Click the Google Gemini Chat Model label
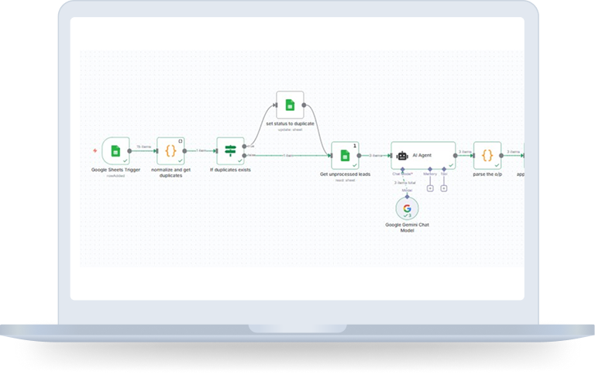Image resolution: width=595 pixels, height=375 pixels. (x=407, y=227)
